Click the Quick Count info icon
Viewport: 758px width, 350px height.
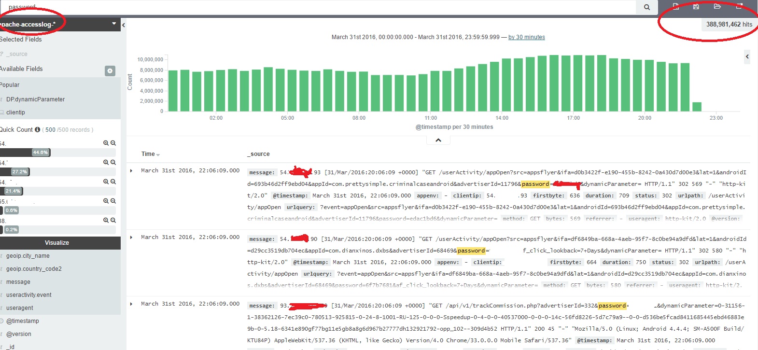click(x=37, y=129)
